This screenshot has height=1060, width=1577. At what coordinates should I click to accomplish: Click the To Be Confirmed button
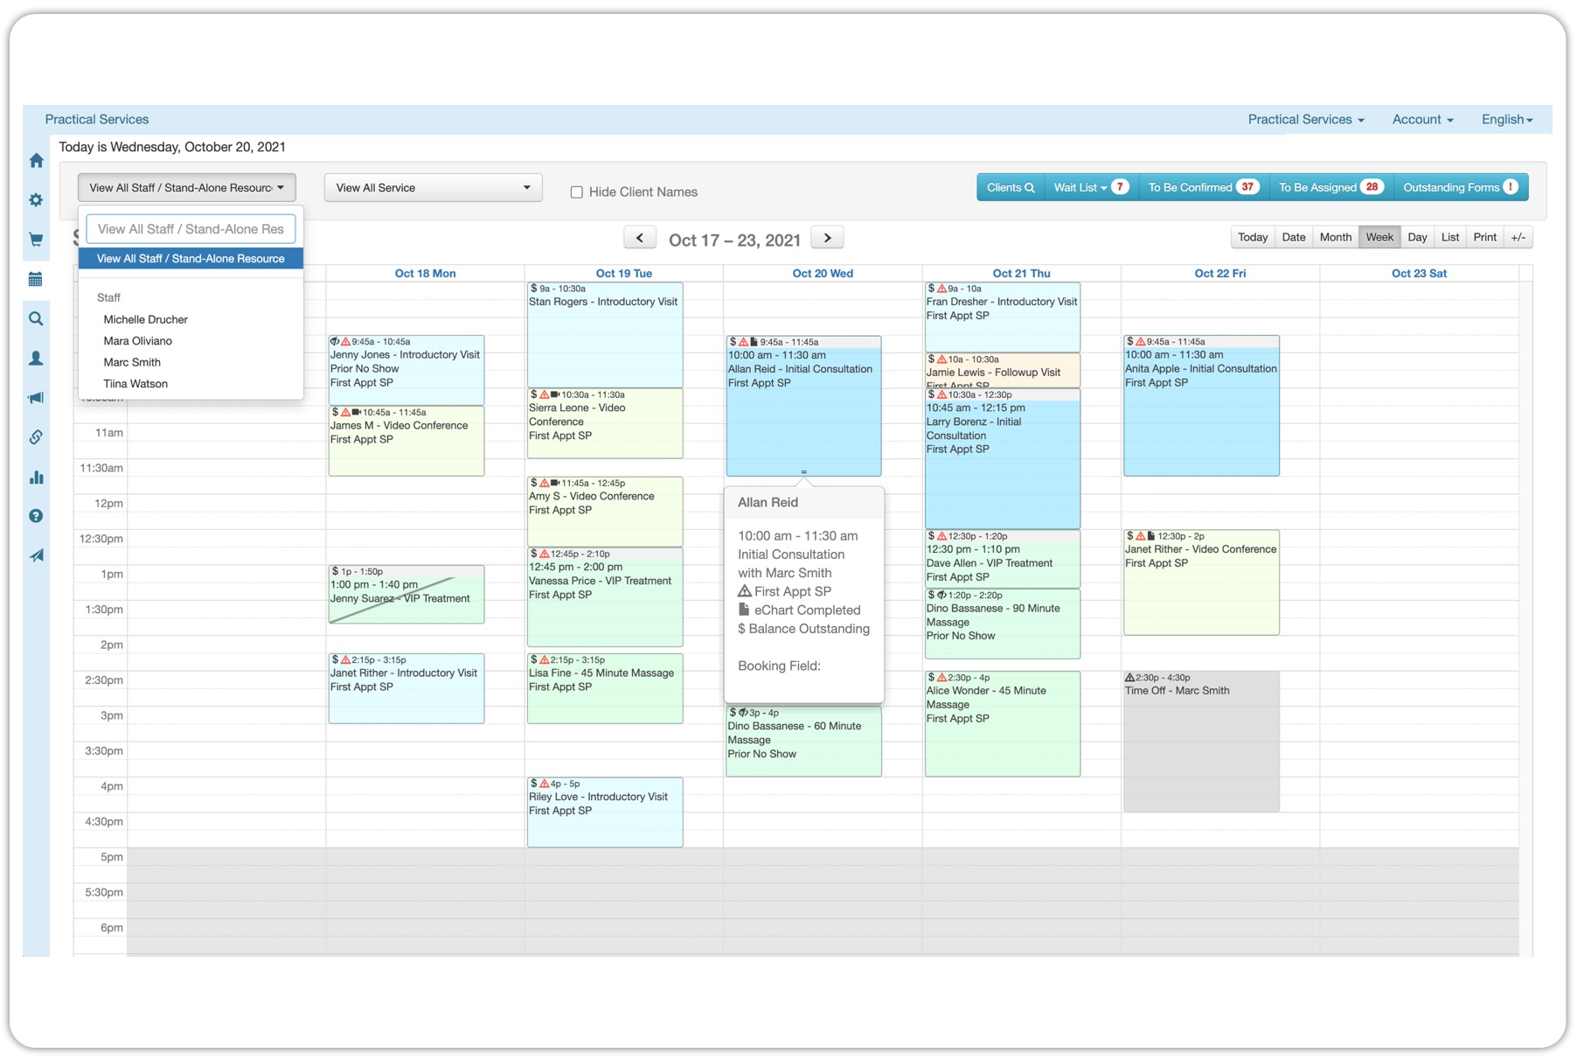pyautogui.click(x=1202, y=187)
